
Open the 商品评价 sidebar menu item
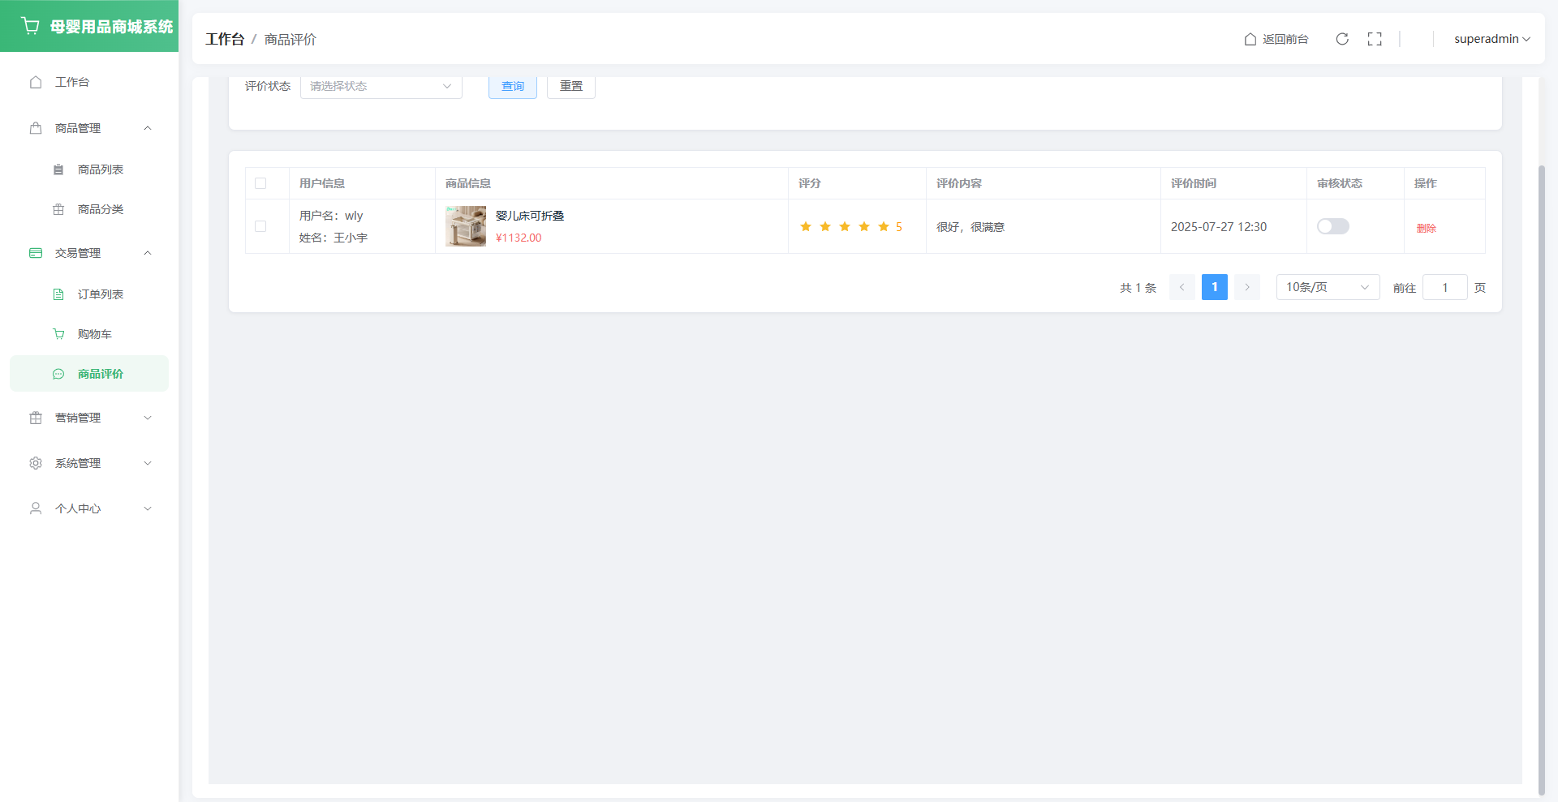[x=101, y=374]
